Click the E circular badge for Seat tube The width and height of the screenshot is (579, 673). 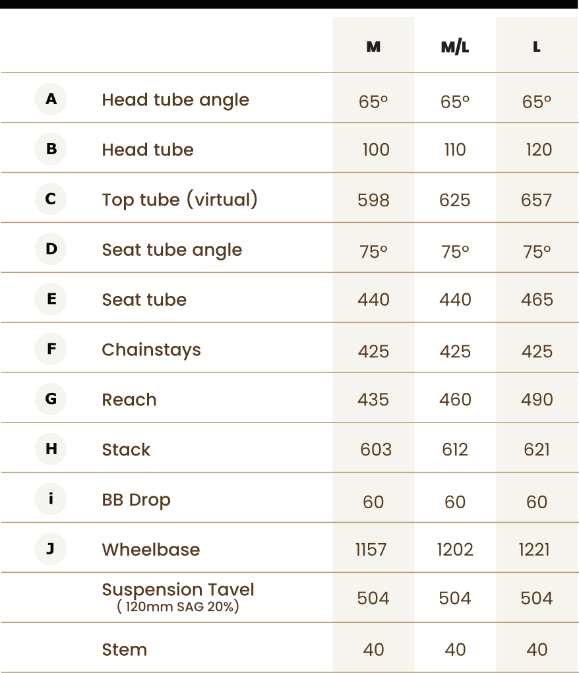click(x=51, y=299)
